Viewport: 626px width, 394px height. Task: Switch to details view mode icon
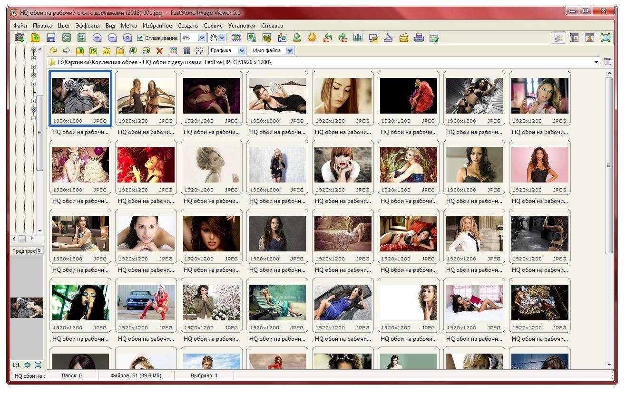[186, 50]
